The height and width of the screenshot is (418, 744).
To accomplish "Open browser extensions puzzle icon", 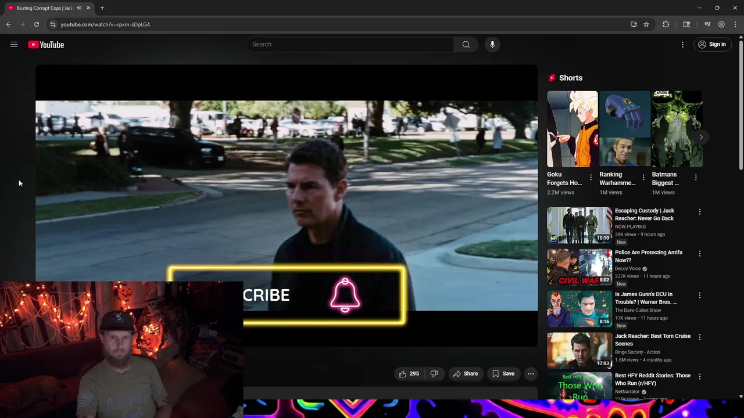I will pyautogui.click(x=666, y=24).
